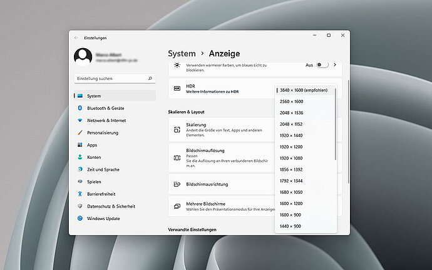Click the HDR icon
This screenshot has height=270, width=432.
pos(177,89)
